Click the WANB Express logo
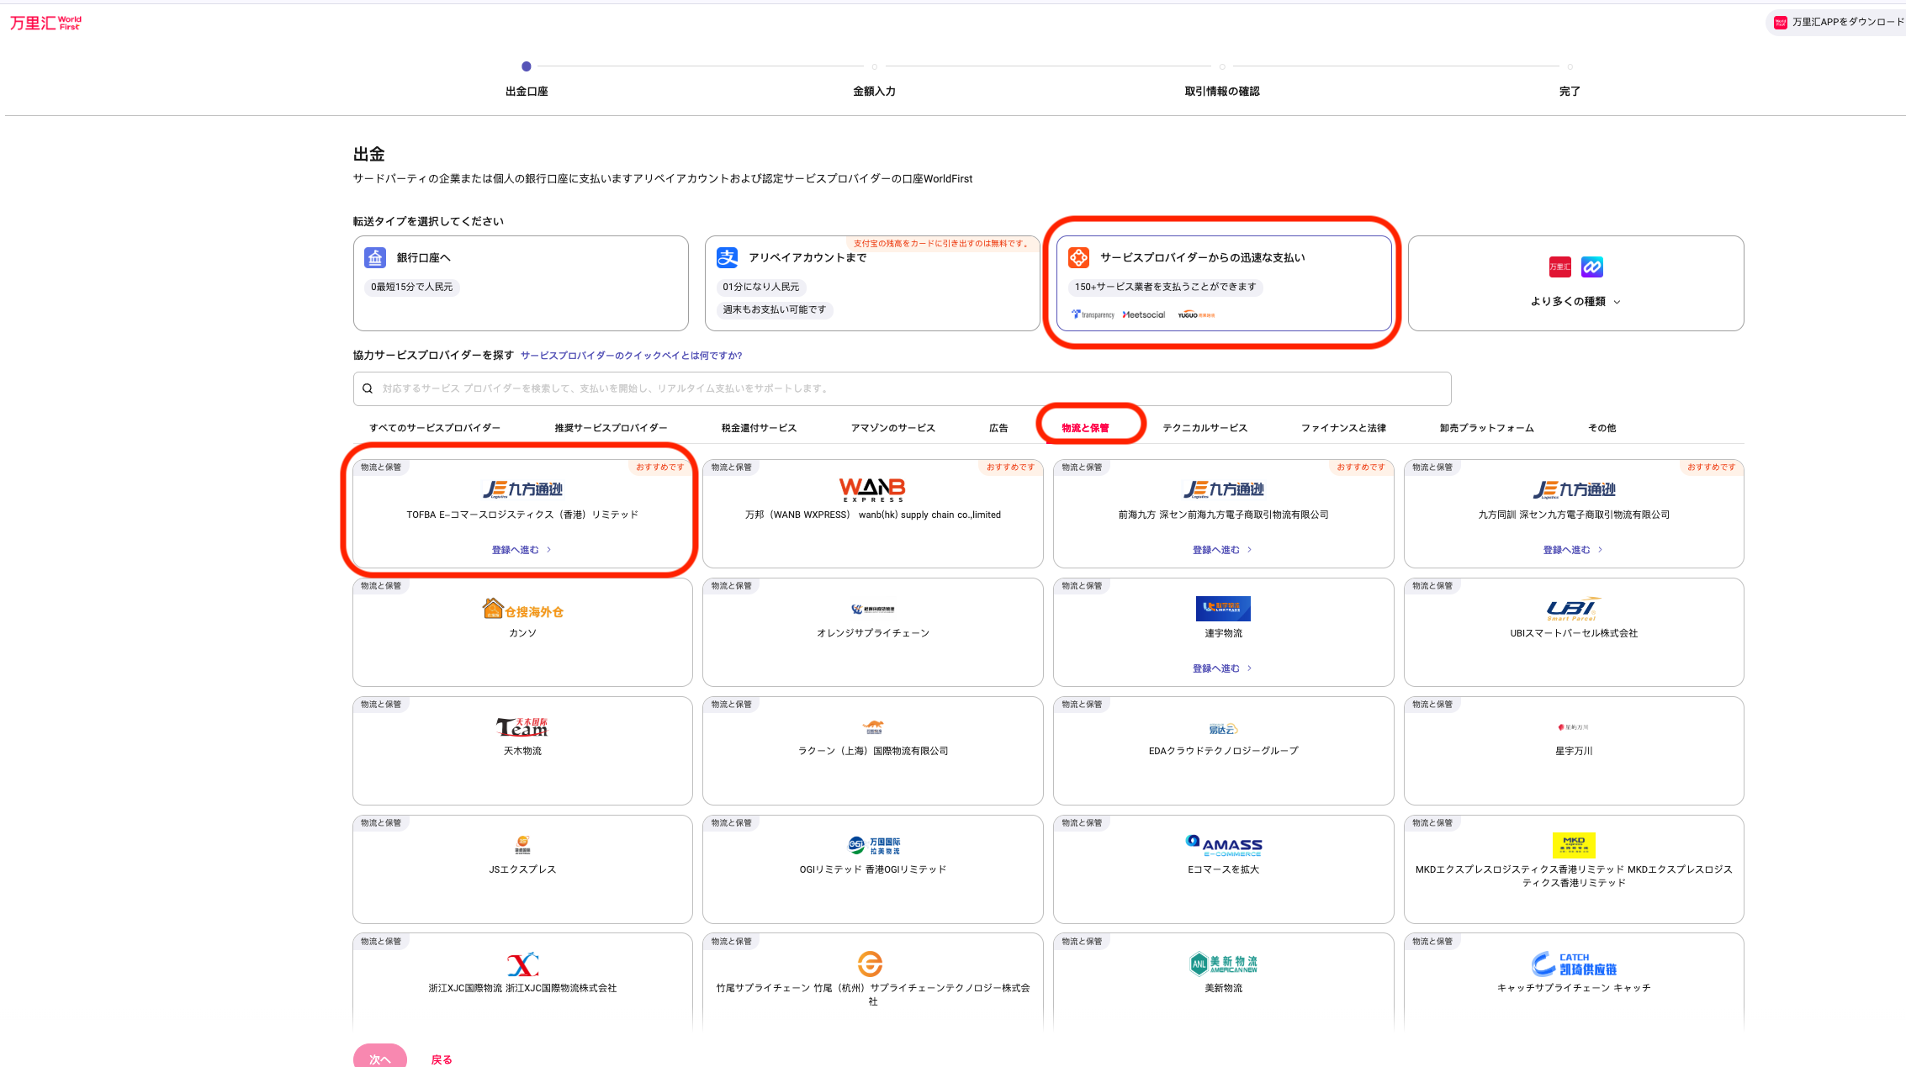 (872, 489)
